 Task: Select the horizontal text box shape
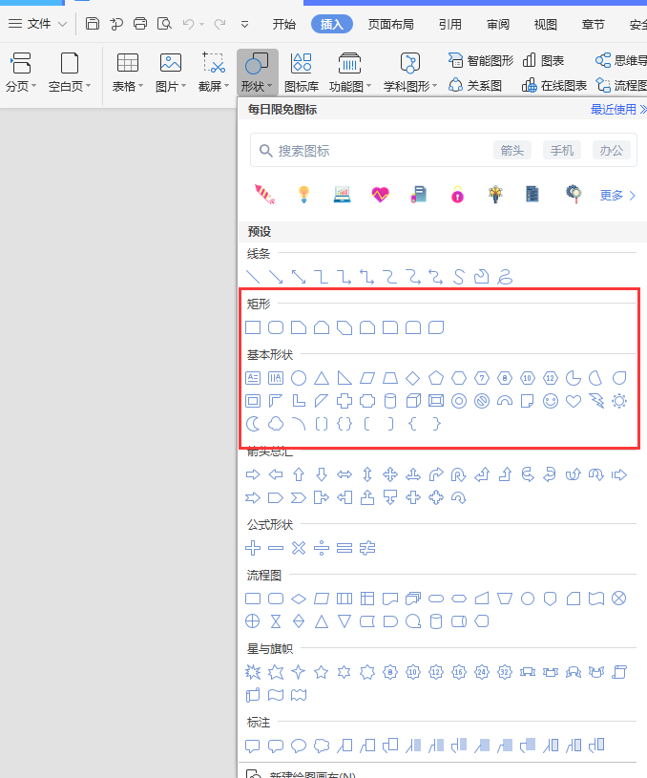click(253, 378)
